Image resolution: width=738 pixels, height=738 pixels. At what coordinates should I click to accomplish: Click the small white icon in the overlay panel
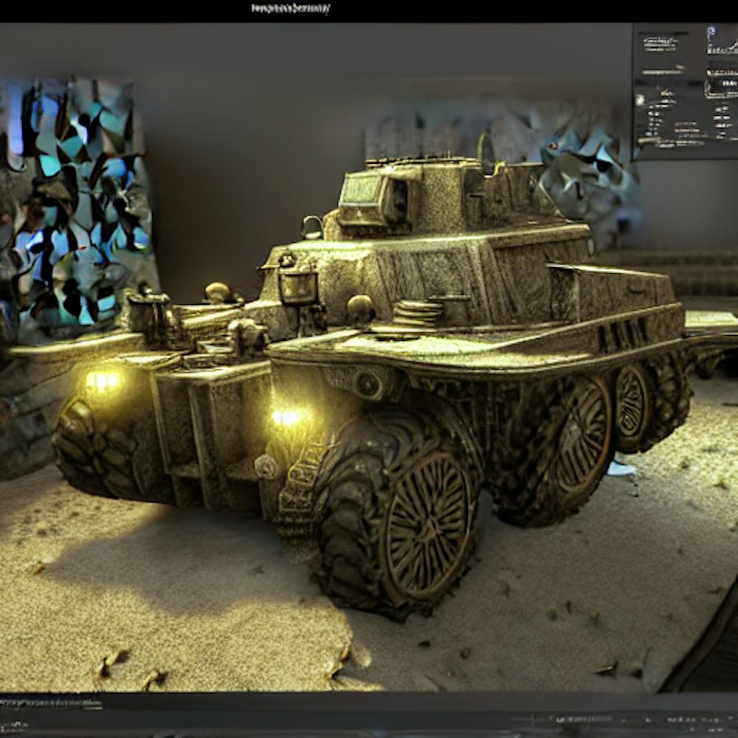pyautogui.click(x=640, y=98)
